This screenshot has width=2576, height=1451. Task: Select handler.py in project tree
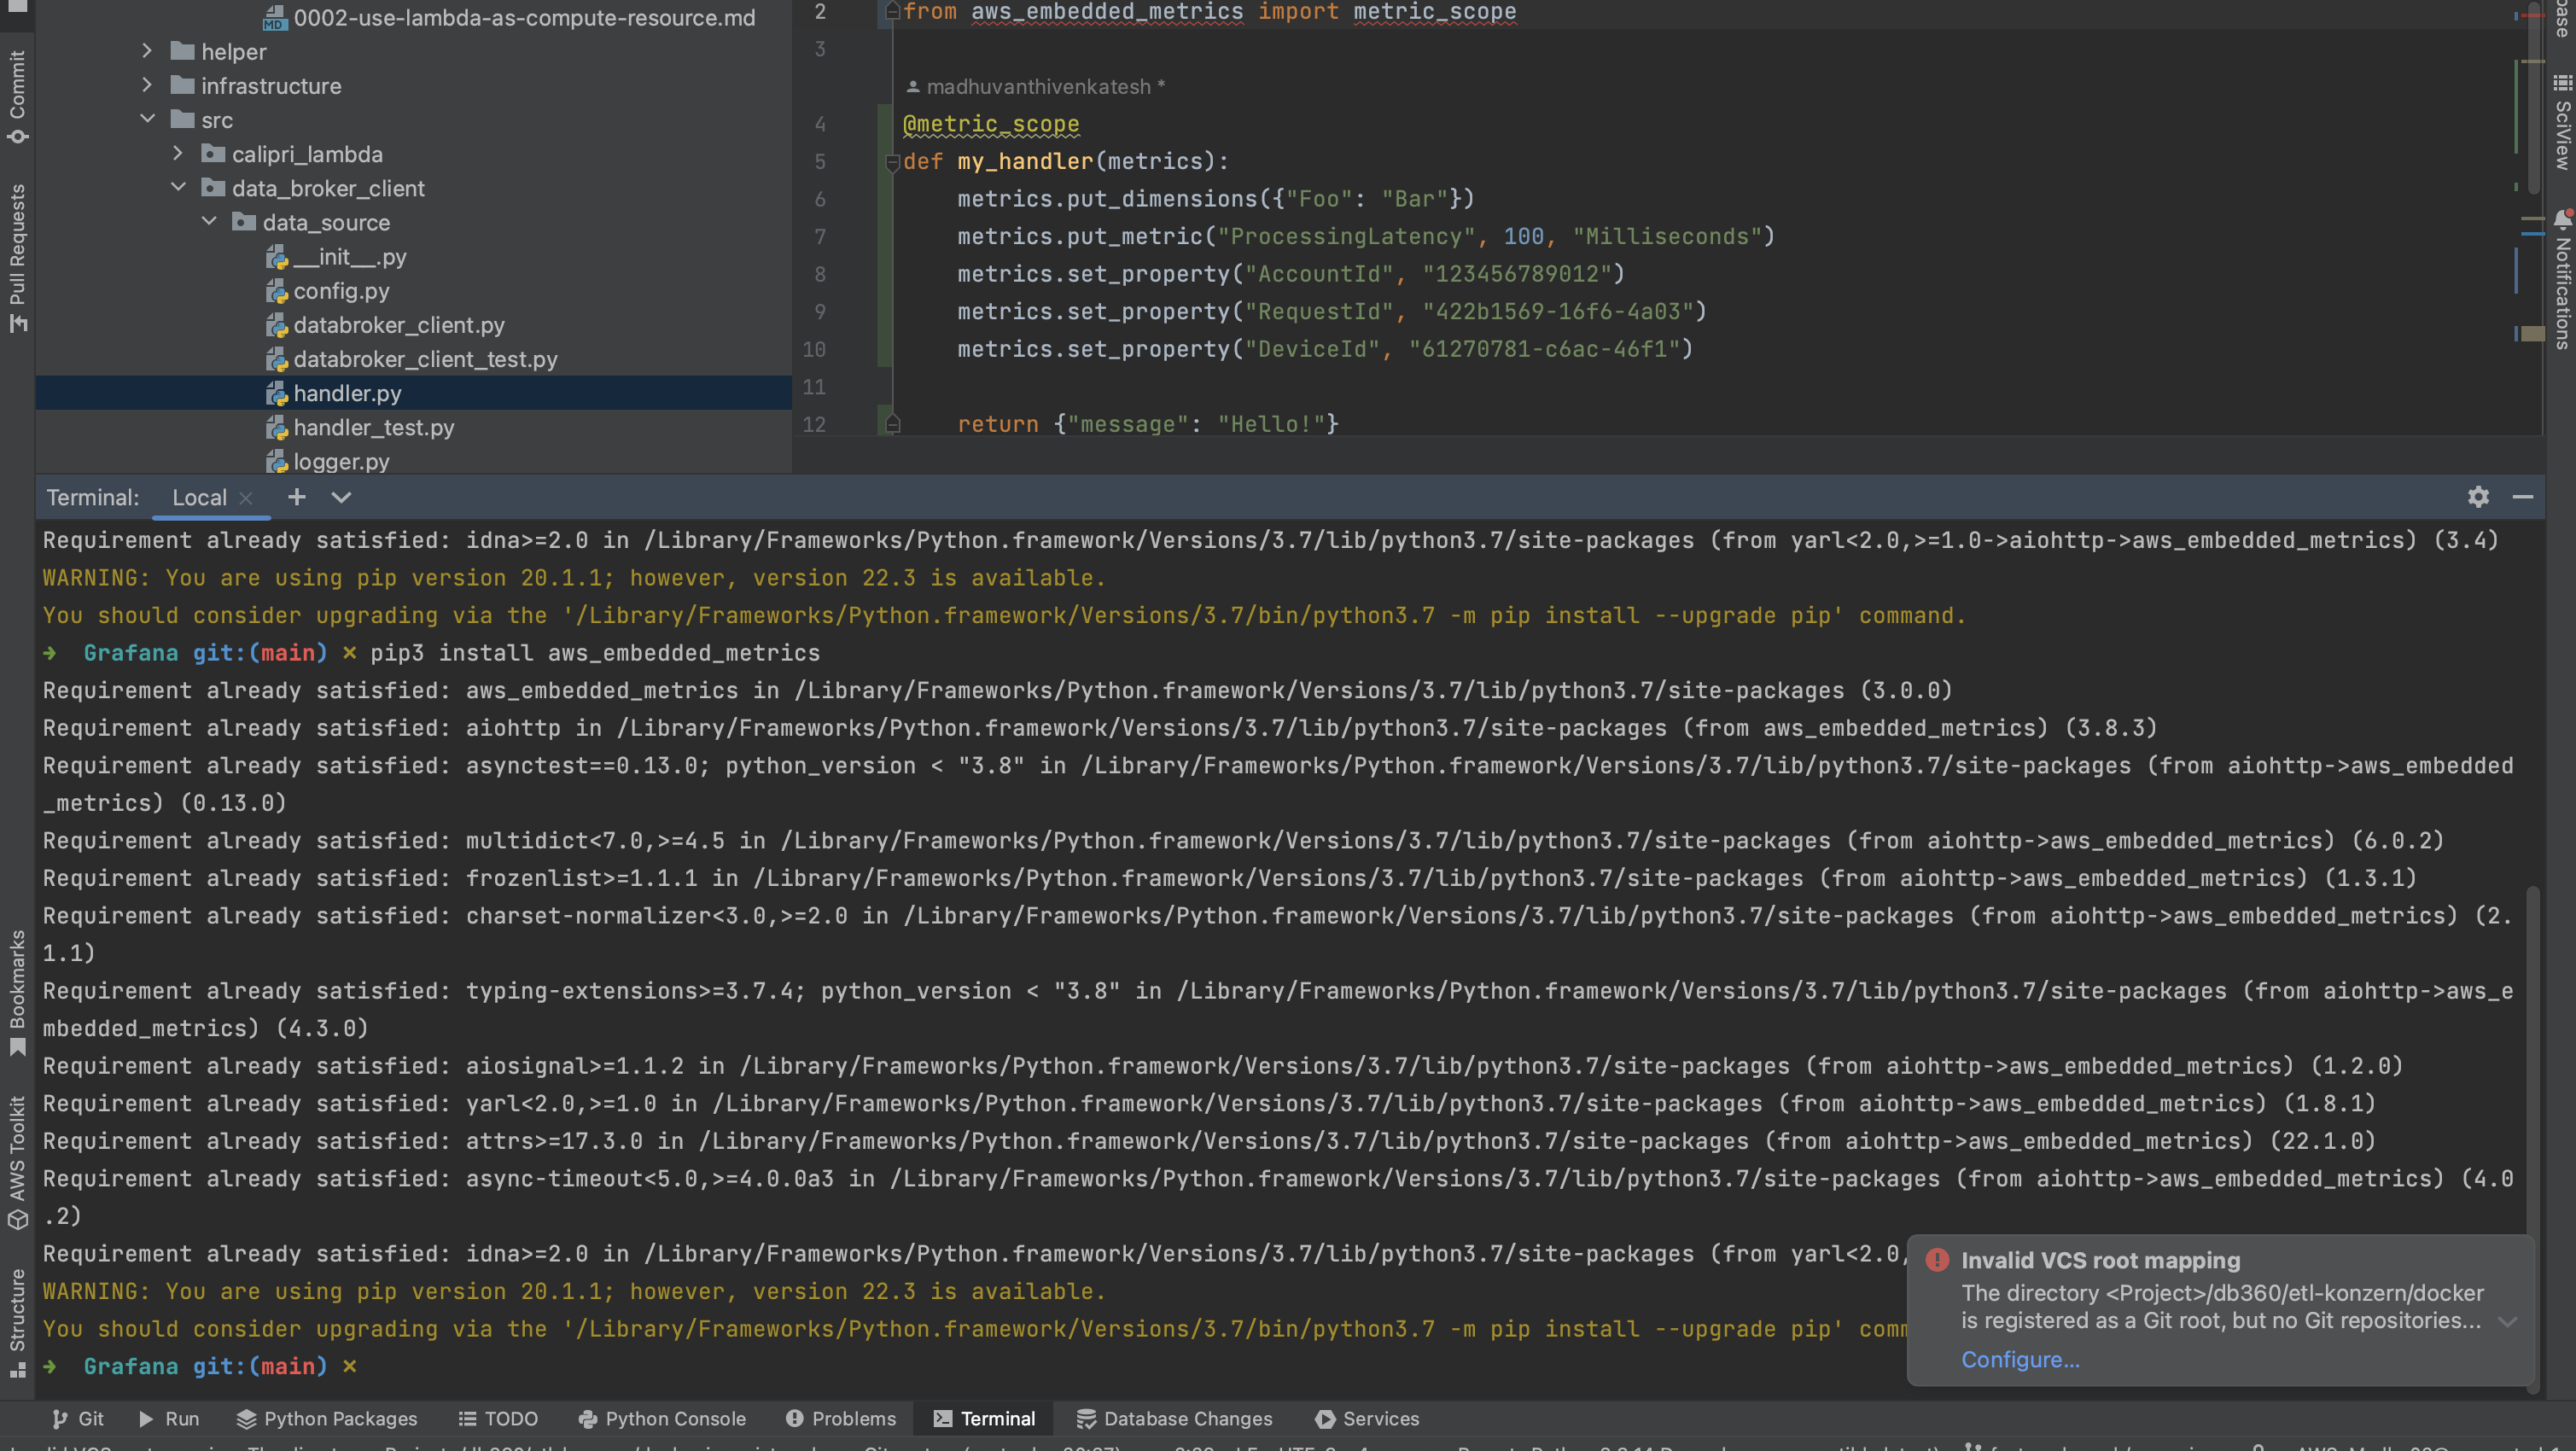tap(414, 393)
